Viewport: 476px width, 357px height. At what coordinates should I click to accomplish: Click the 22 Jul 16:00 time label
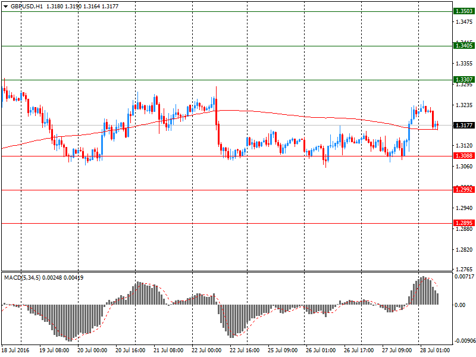[x=245, y=350]
